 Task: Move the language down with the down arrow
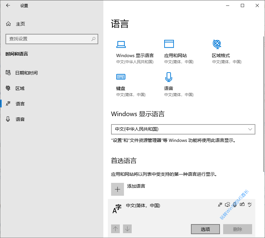pyautogui.click(x=127, y=229)
